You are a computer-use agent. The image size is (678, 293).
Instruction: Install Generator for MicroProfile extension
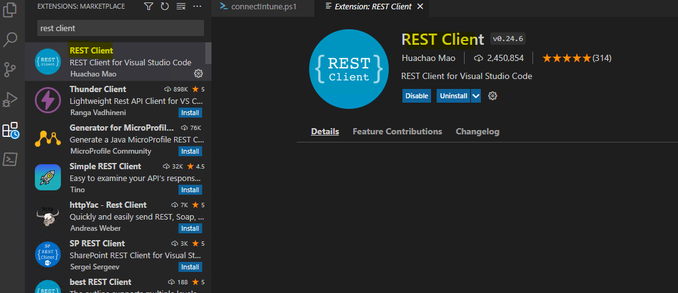190,151
